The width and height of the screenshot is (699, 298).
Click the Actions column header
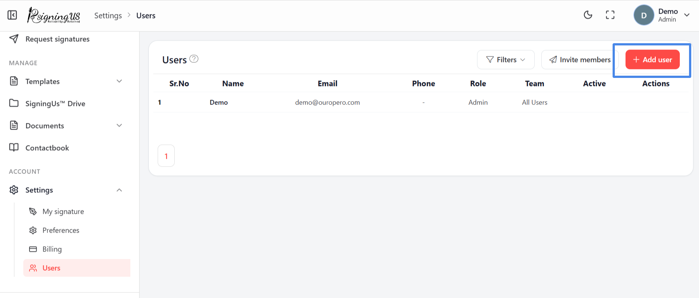[656, 83]
